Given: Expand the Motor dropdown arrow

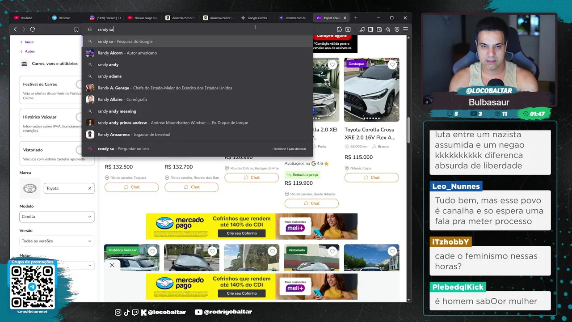Looking at the screenshot, I should click(89, 265).
